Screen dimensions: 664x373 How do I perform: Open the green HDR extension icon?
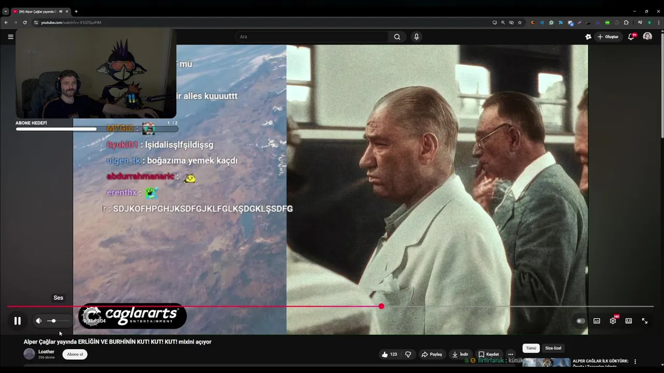607,22
